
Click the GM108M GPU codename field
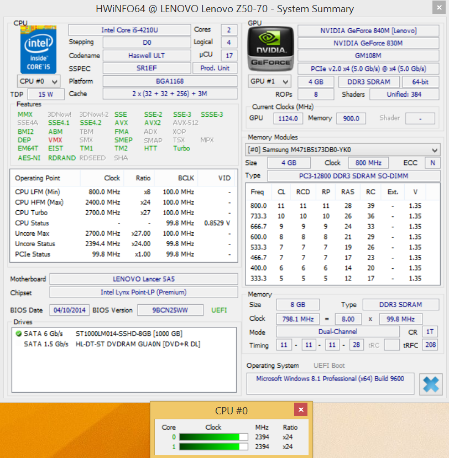368,56
